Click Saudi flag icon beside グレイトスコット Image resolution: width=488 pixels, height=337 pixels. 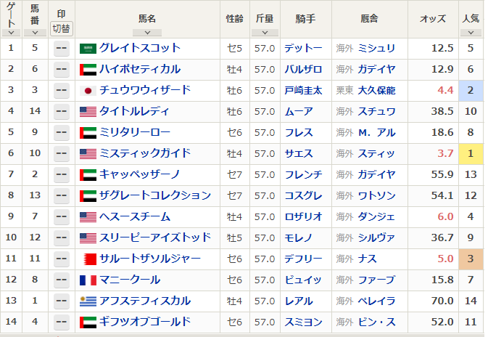(x=88, y=49)
